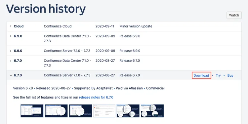Click the 'Confluence Cloud' text
This screenshot has width=248, height=124.
(58, 26)
